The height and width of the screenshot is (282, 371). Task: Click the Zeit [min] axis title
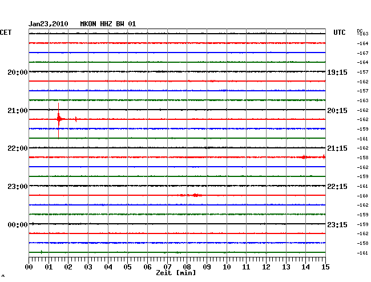[x=176, y=273]
